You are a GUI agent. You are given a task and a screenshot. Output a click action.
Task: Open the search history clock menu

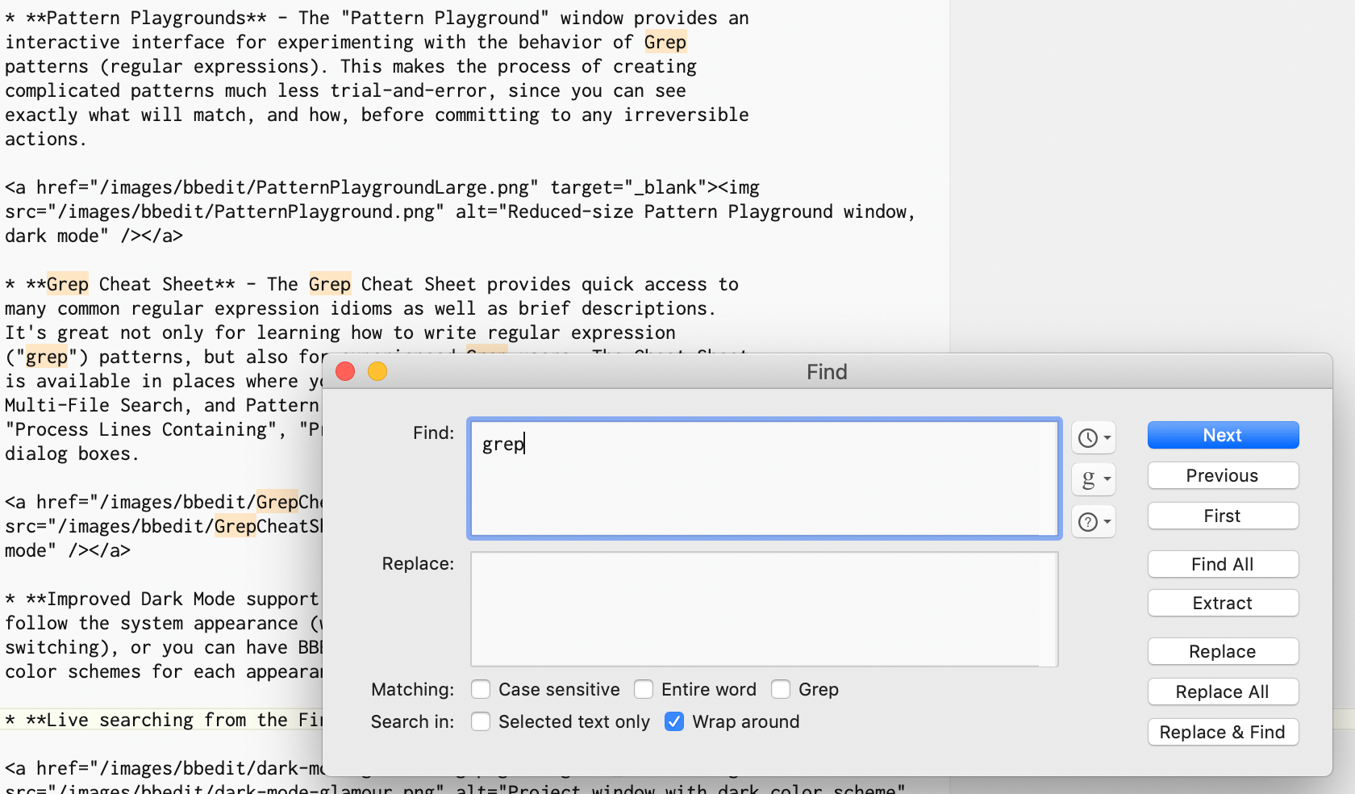[1093, 438]
